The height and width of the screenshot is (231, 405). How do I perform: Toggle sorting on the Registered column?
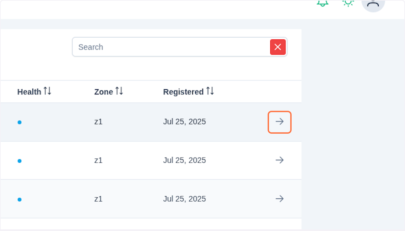tap(210, 91)
